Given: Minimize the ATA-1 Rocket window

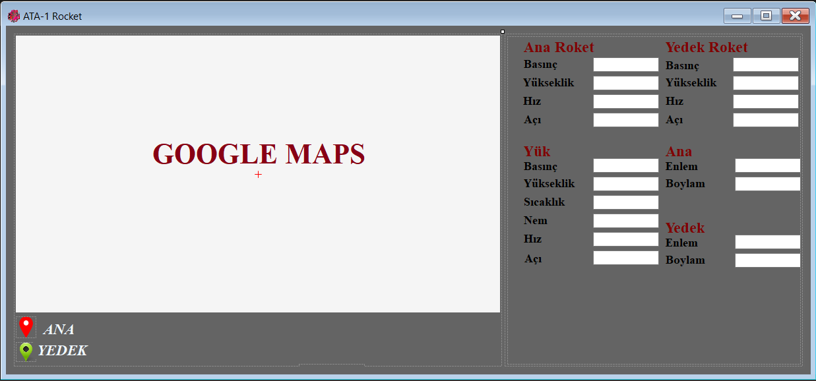Looking at the screenshot, I should coord(738,16).
